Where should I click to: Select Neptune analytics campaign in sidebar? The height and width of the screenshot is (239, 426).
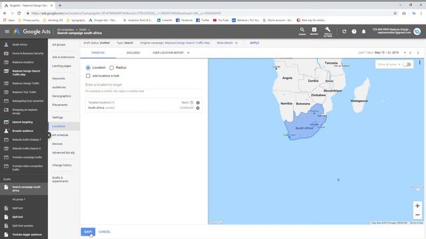coord(23,62)
